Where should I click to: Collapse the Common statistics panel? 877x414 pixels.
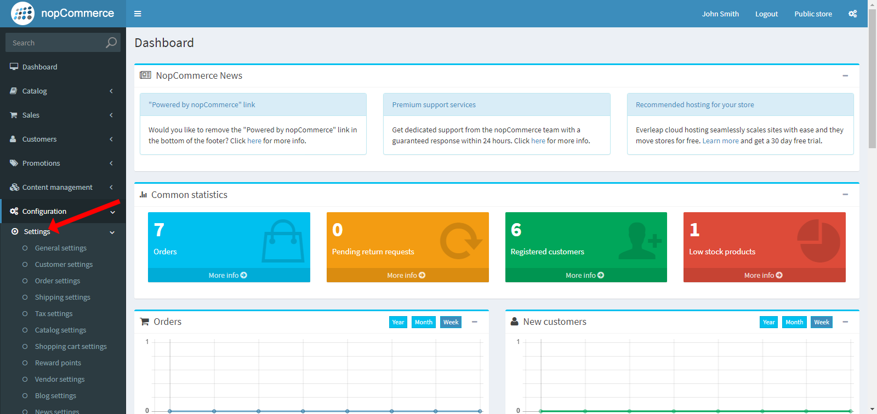[x=845, y=194]
